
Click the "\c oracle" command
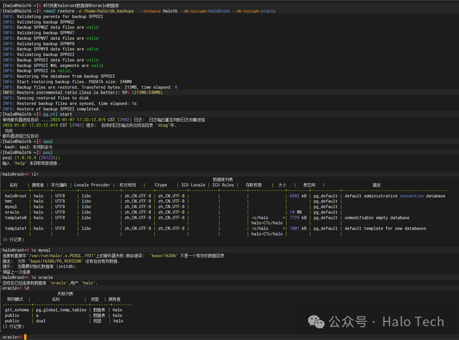[42, 277]
